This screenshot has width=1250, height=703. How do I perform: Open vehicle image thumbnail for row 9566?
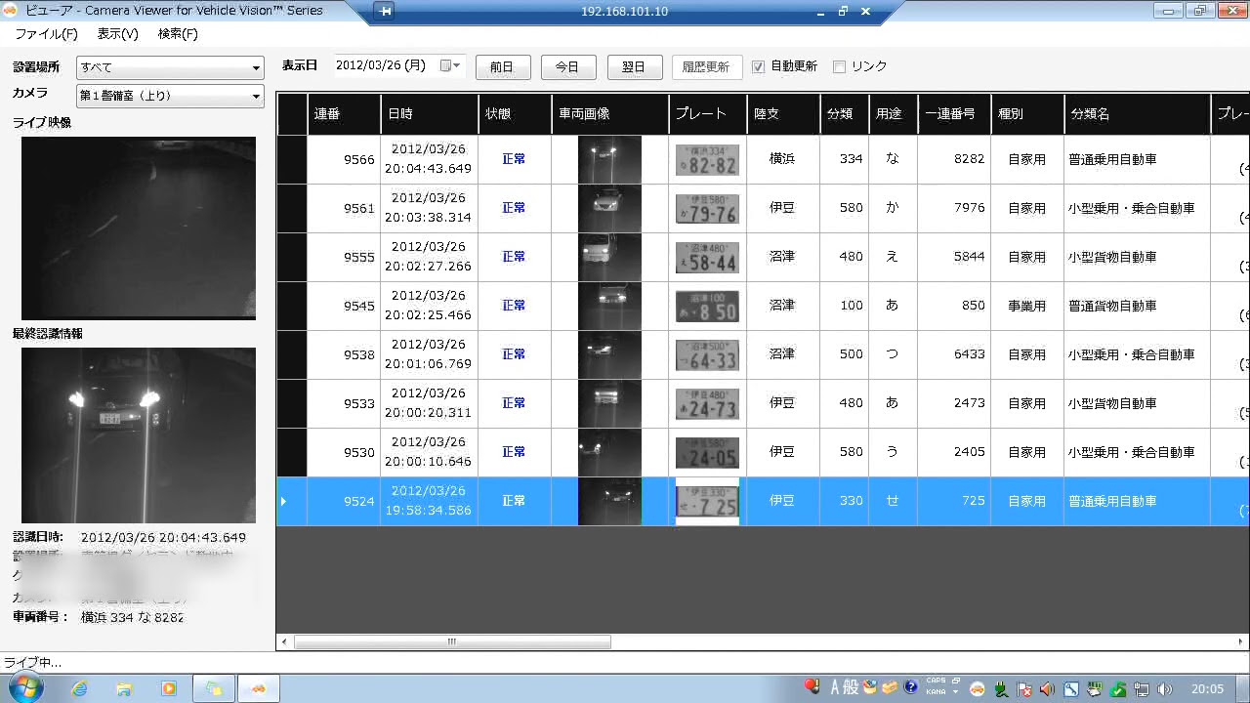(x=609, y=159)
